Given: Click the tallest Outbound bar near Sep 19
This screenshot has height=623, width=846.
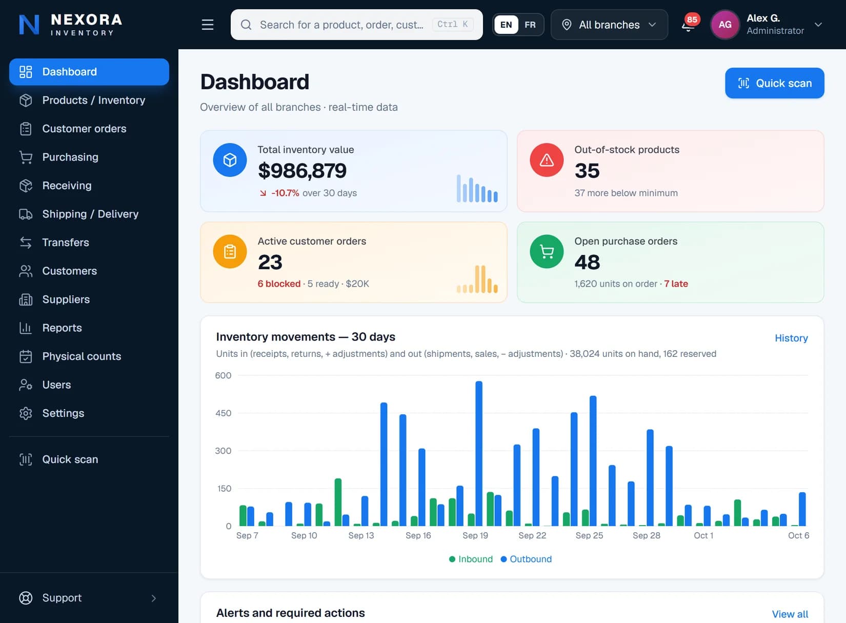Looking at the screenshot, I should tap(479, 453).
